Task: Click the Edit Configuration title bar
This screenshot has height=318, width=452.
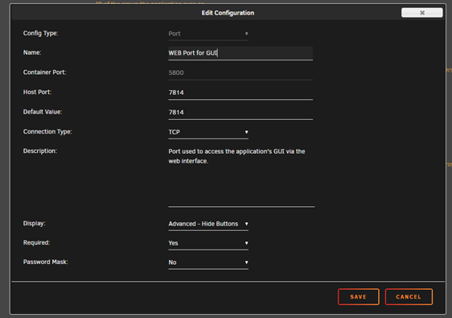Action: point(228,13)
